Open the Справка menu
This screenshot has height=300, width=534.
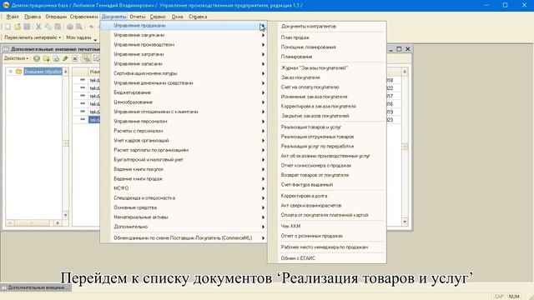pyautogui.click(x=198, y=17)
